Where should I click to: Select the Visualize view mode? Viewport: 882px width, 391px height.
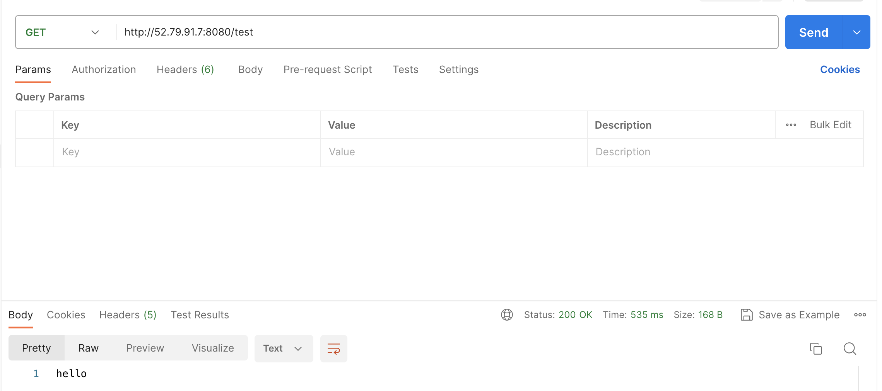point(213,348)
